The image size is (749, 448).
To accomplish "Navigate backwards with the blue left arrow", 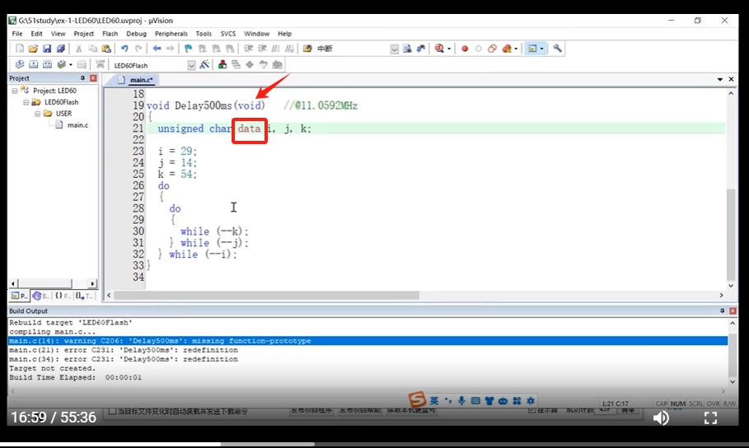I will pyautogui.click(x=157, y=49).
